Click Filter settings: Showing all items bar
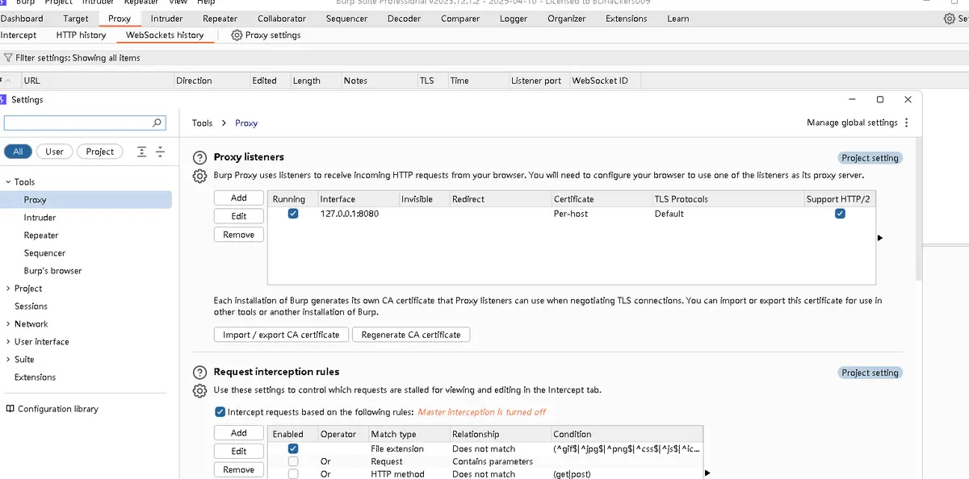 [x=484, y=58]
